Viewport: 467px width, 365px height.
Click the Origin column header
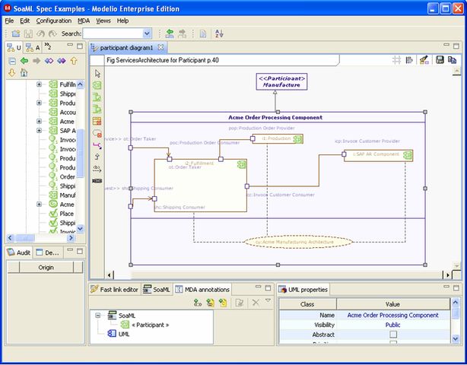pyautogui.click(x=46, y=268)
